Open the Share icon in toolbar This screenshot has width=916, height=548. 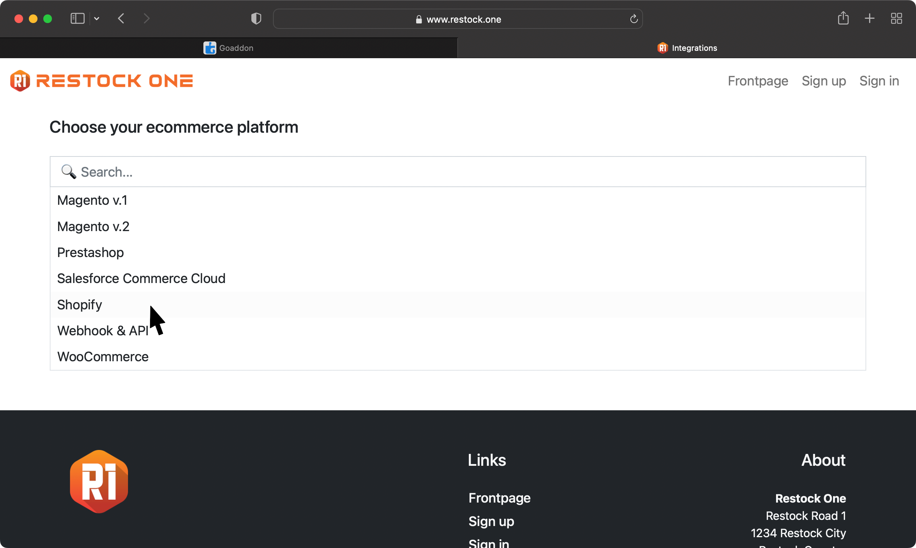tap(843, 18)
